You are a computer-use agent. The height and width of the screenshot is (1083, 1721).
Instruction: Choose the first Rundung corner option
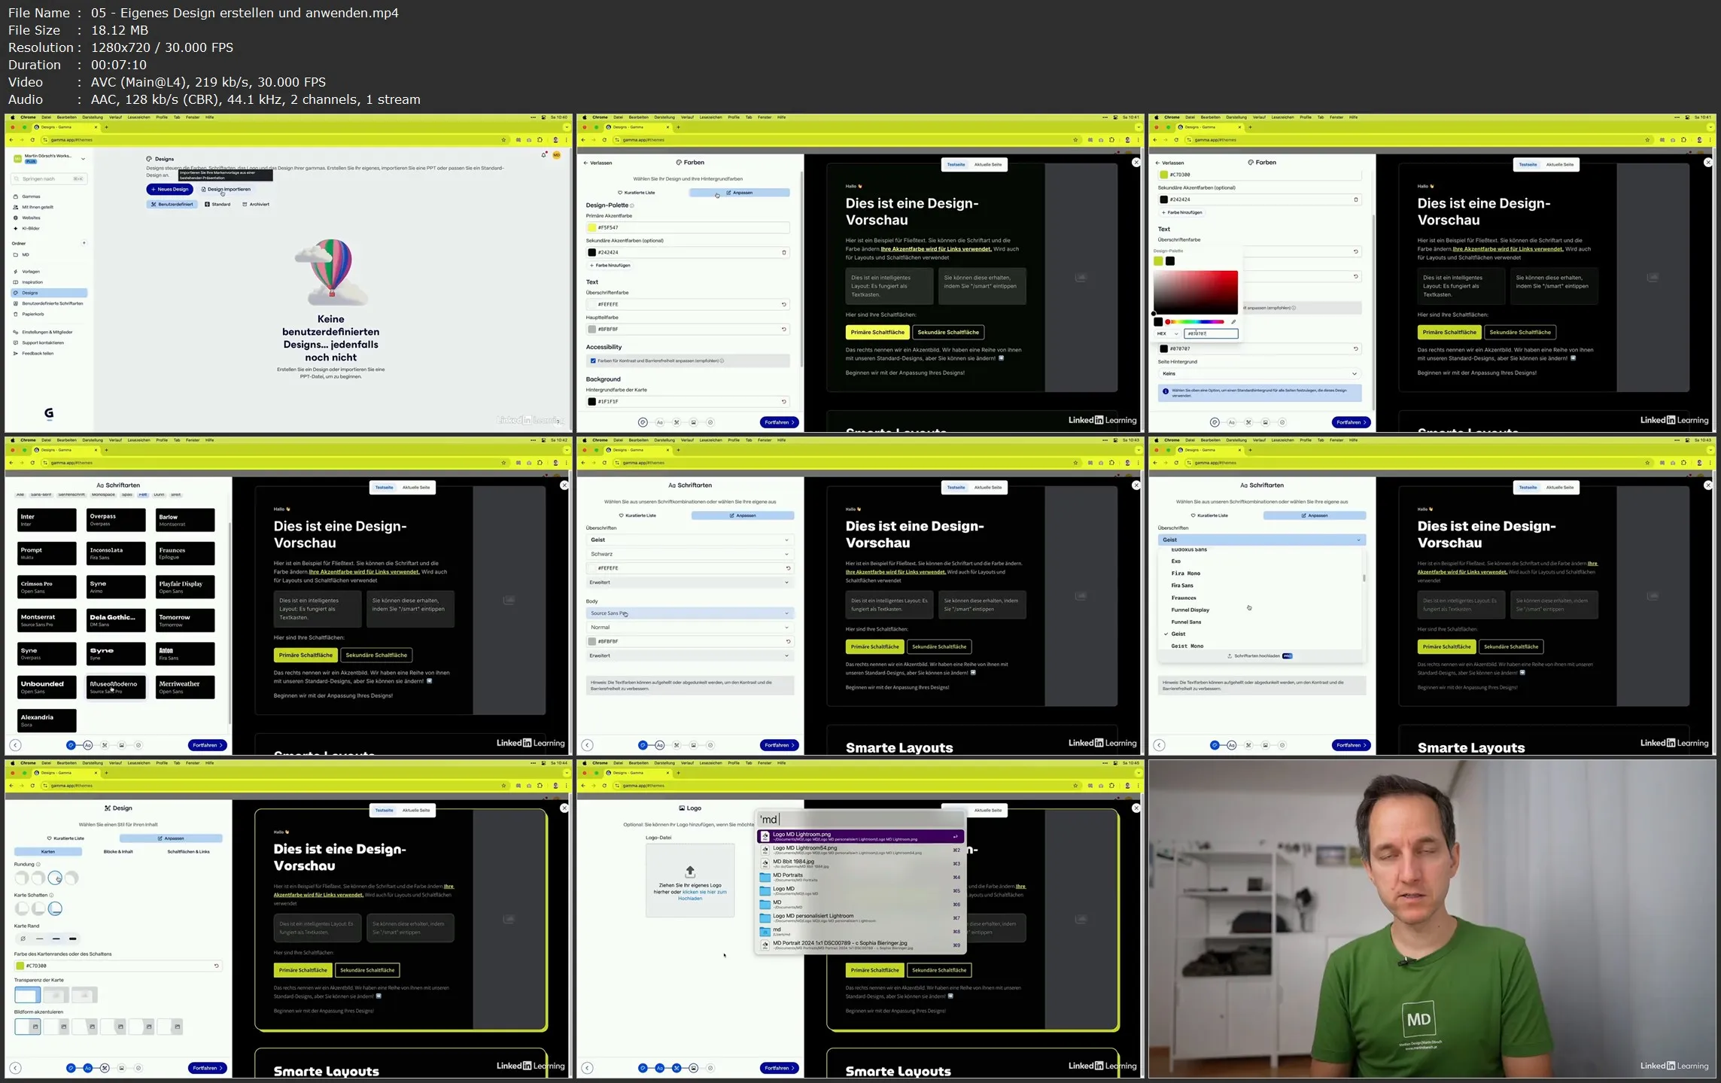[22, 878]
